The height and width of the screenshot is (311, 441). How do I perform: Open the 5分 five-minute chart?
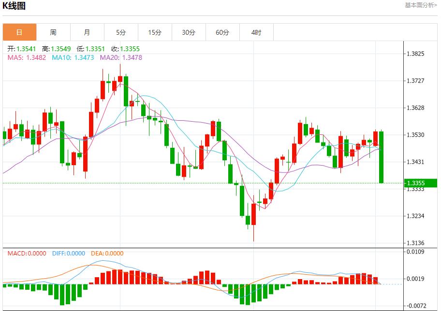tap(120, 32)
